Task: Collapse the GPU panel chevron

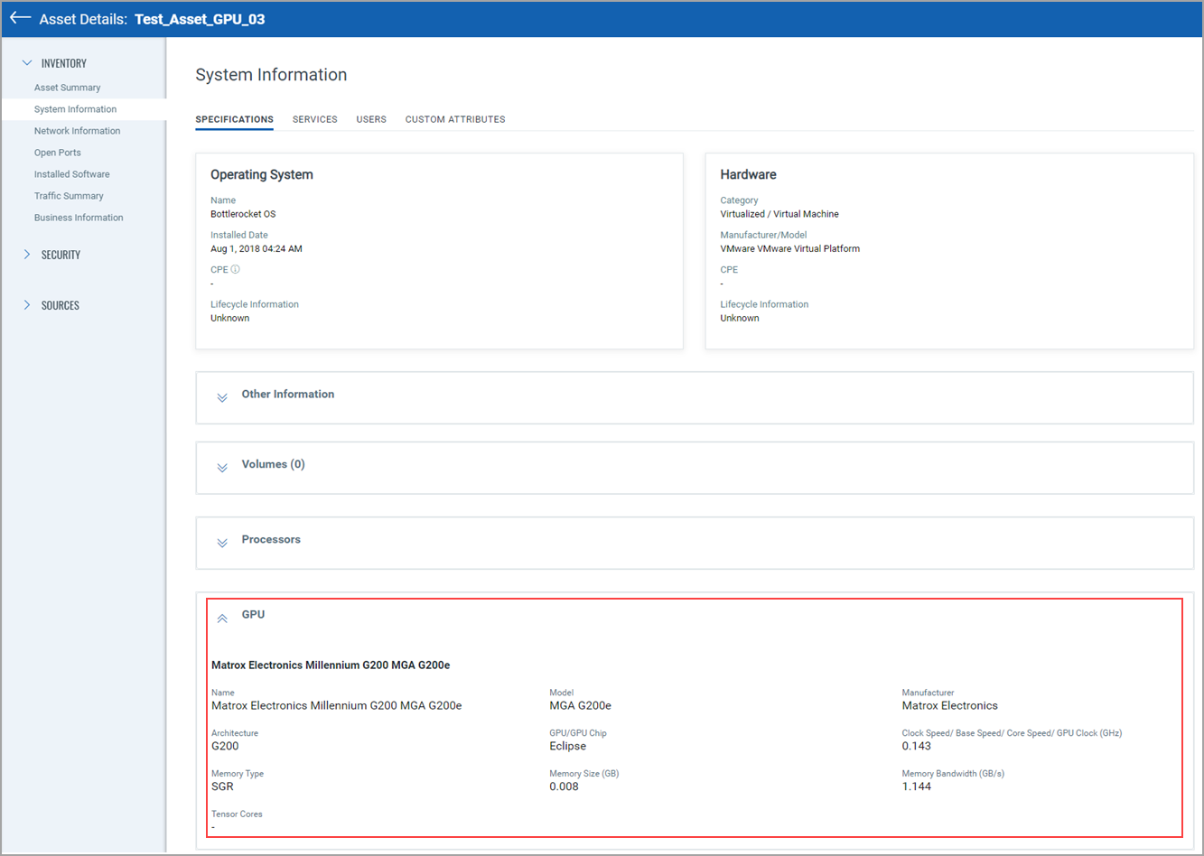Action: (x=222, y=619)
